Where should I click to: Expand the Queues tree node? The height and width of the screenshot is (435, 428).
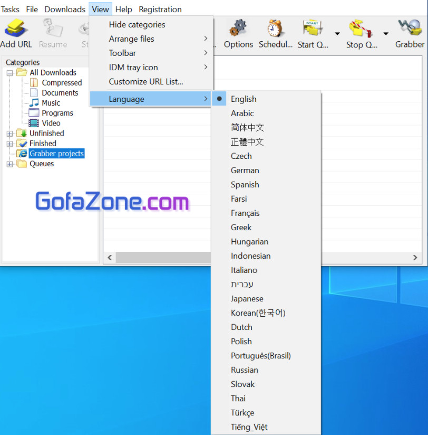click(9, 164)
